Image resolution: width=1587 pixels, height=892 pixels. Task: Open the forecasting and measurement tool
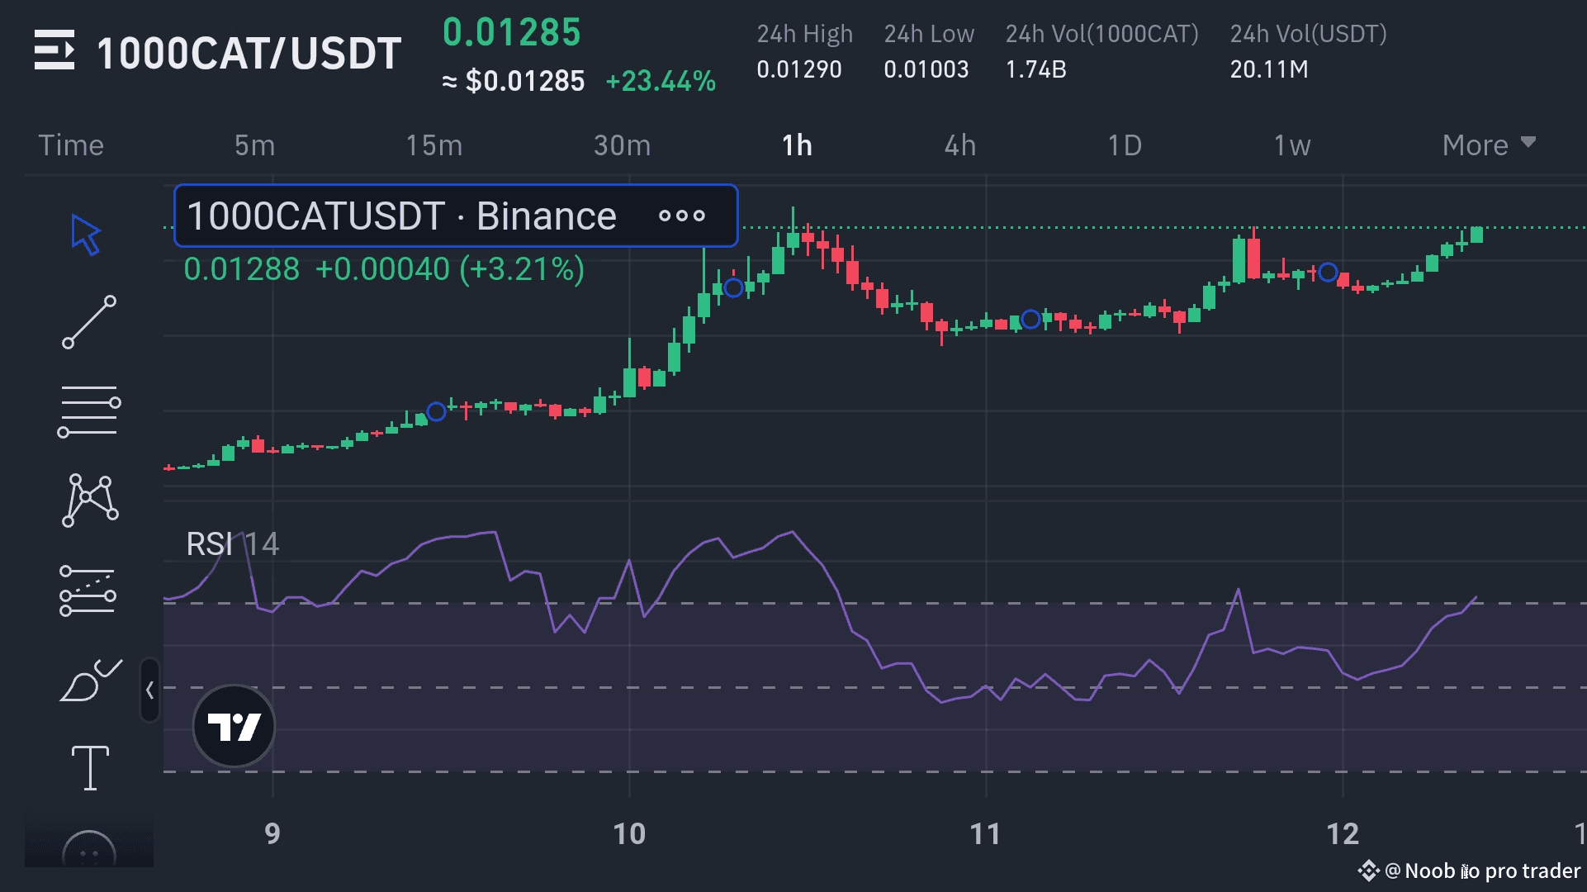[88, 591]
